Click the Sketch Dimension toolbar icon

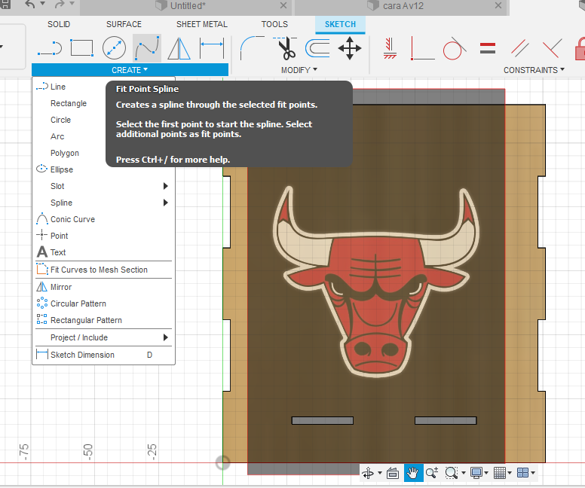212,48
